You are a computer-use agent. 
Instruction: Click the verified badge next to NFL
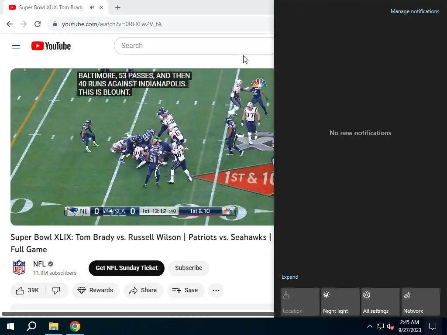pyautogui.click(x=51, y=264)
